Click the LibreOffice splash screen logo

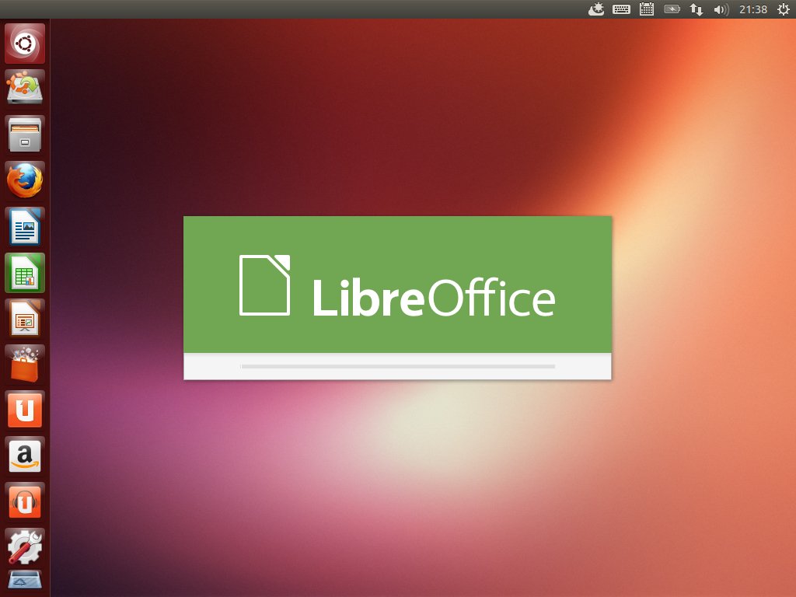pyautogui.click(x=397, y=286)
